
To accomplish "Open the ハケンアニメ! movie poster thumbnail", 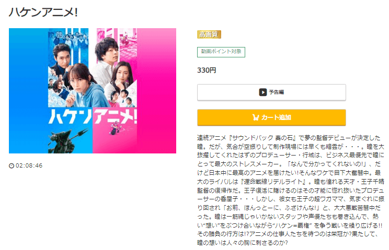I will 93,91.
